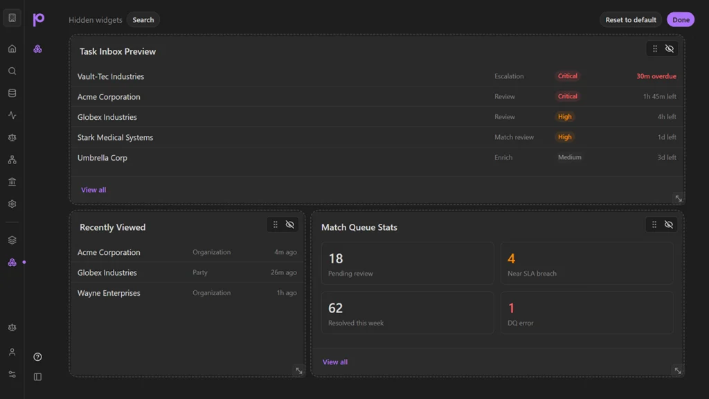Click Reset to default
This screenshot has width=709, height=399.
631,20
